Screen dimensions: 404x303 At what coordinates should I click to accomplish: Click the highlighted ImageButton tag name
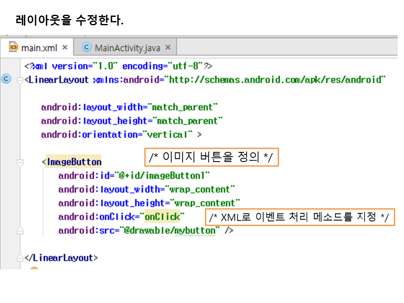click(x=74, y=162)
